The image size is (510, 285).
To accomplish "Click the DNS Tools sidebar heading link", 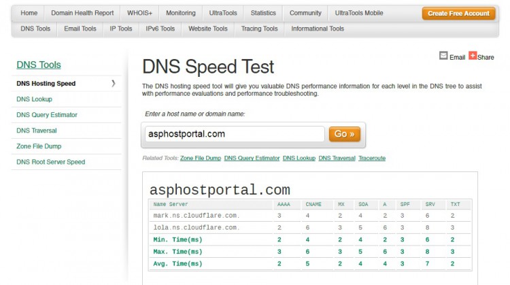I will tap(39, 65).
